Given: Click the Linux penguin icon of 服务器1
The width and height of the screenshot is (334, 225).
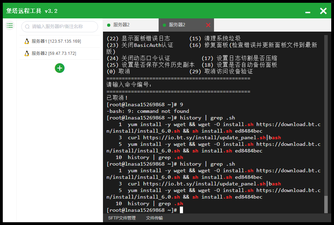Looking at the screenshot, I should click(27, 41).
